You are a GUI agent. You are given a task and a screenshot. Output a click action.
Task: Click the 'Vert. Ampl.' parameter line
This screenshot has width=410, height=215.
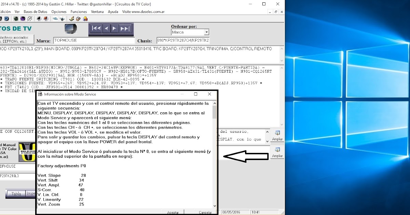tap(60, 185)
